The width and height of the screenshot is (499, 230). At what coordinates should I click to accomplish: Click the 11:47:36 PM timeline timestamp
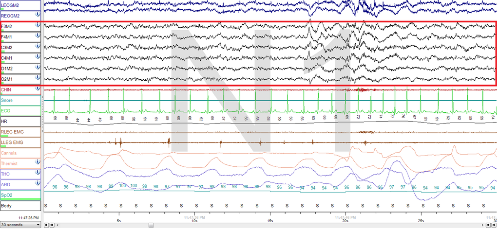point(194,218)
